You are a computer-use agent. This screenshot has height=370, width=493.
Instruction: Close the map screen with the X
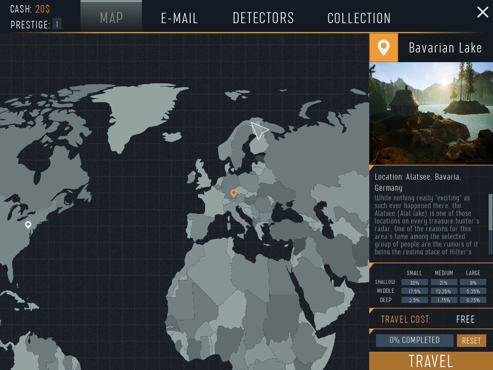pos(482,12)
